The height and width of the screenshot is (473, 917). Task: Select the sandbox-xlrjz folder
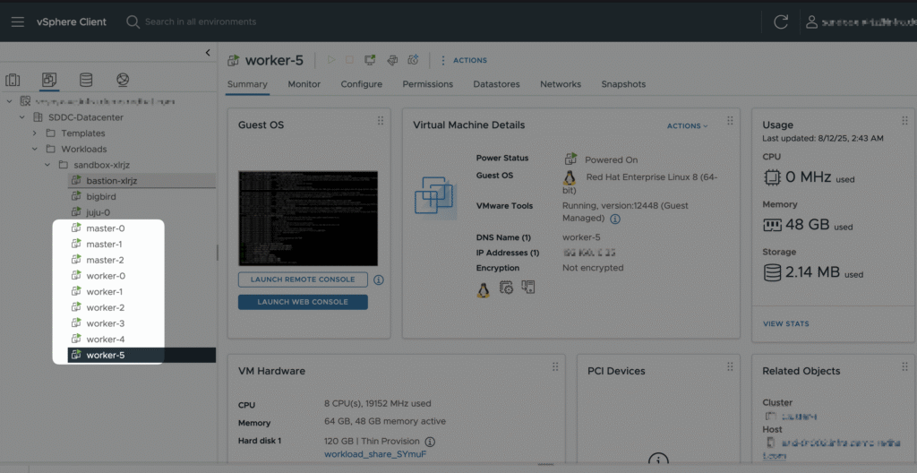[102, 165]
